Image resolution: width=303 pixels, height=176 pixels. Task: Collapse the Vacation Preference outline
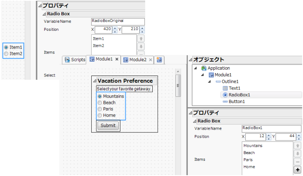click(95, 81)
